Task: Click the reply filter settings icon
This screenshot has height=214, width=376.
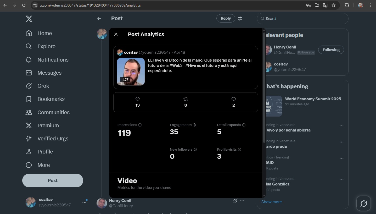Action: (240, 19)
